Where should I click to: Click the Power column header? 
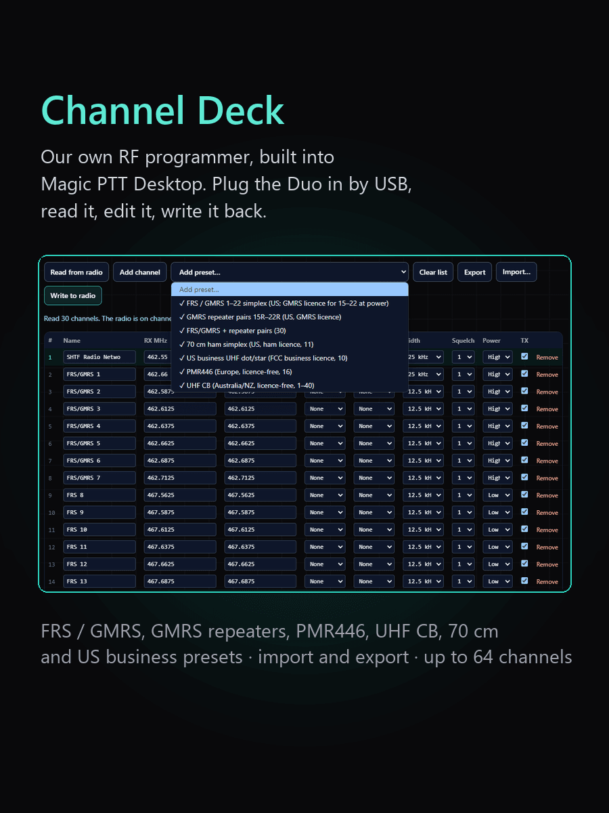click(491, 341)
